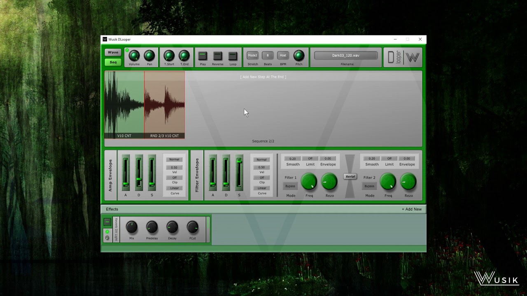Open Filter 1 Bypass mode selector
The width and height of the screenshot is (527, 296).
(x=290, y=186)
